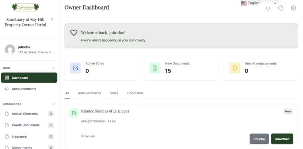Open the English language dropdown
Image resolution: width=303 pixels, height=149 pixels.
coord(259,3)
